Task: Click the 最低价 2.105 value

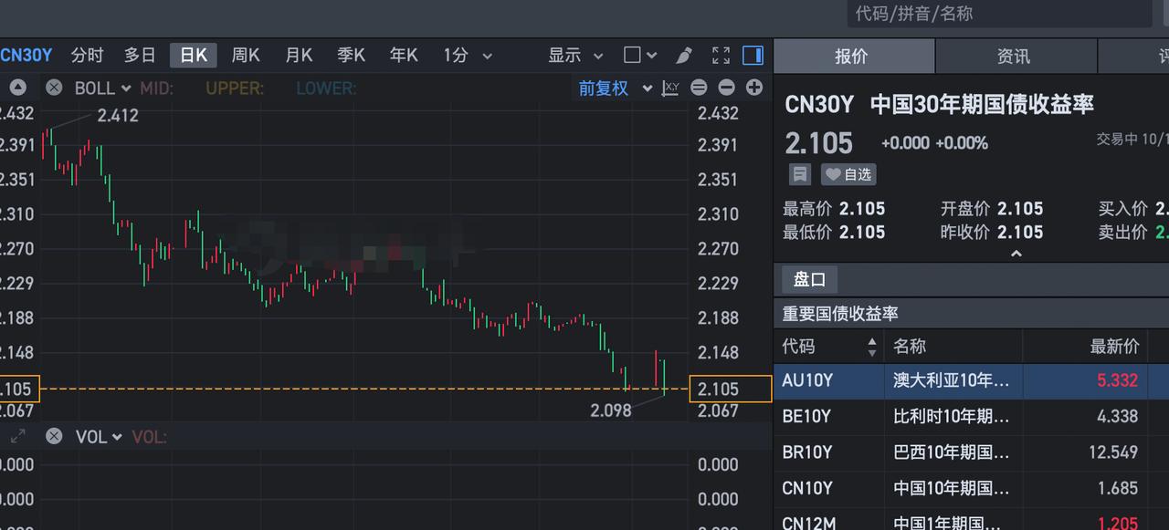Action: 862,232
